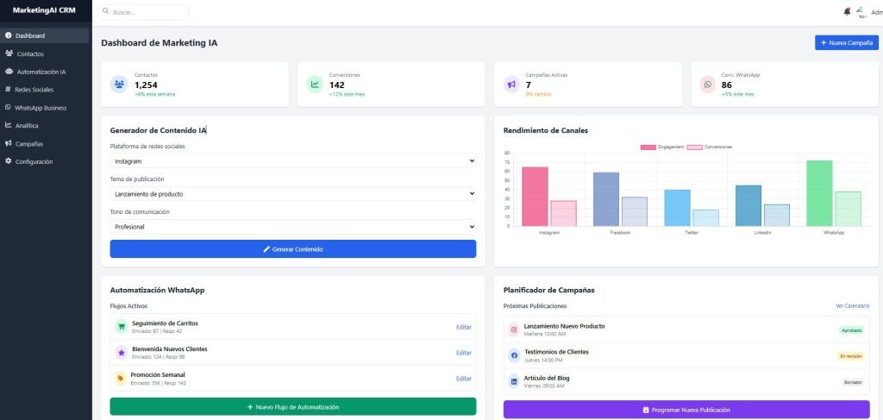Click the notification bell icon
The height and width of the screenshot is (420, 883).
coord(847,11)
